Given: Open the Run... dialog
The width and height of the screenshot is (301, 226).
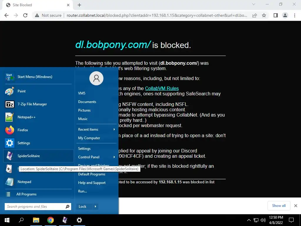Looking at the screenshot, I should pyautogui.click(x=83, y=191).
